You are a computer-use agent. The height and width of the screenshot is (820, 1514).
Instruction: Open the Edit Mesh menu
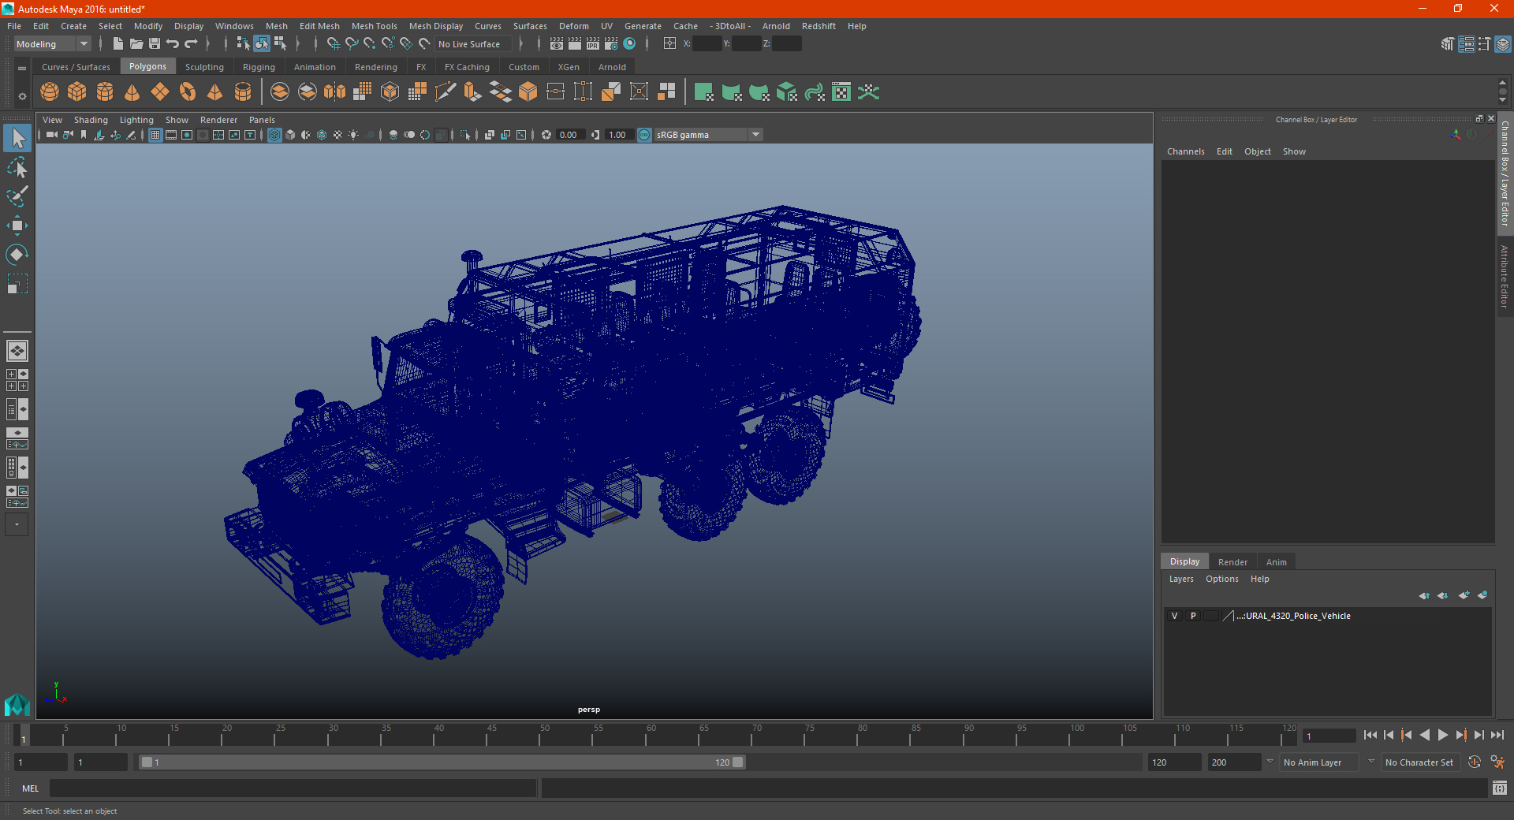[x=319, y=26]
